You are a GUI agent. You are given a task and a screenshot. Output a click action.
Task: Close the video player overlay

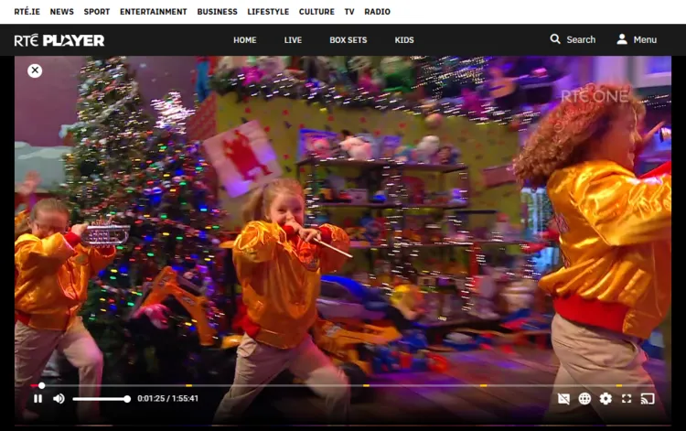point(35,70)
